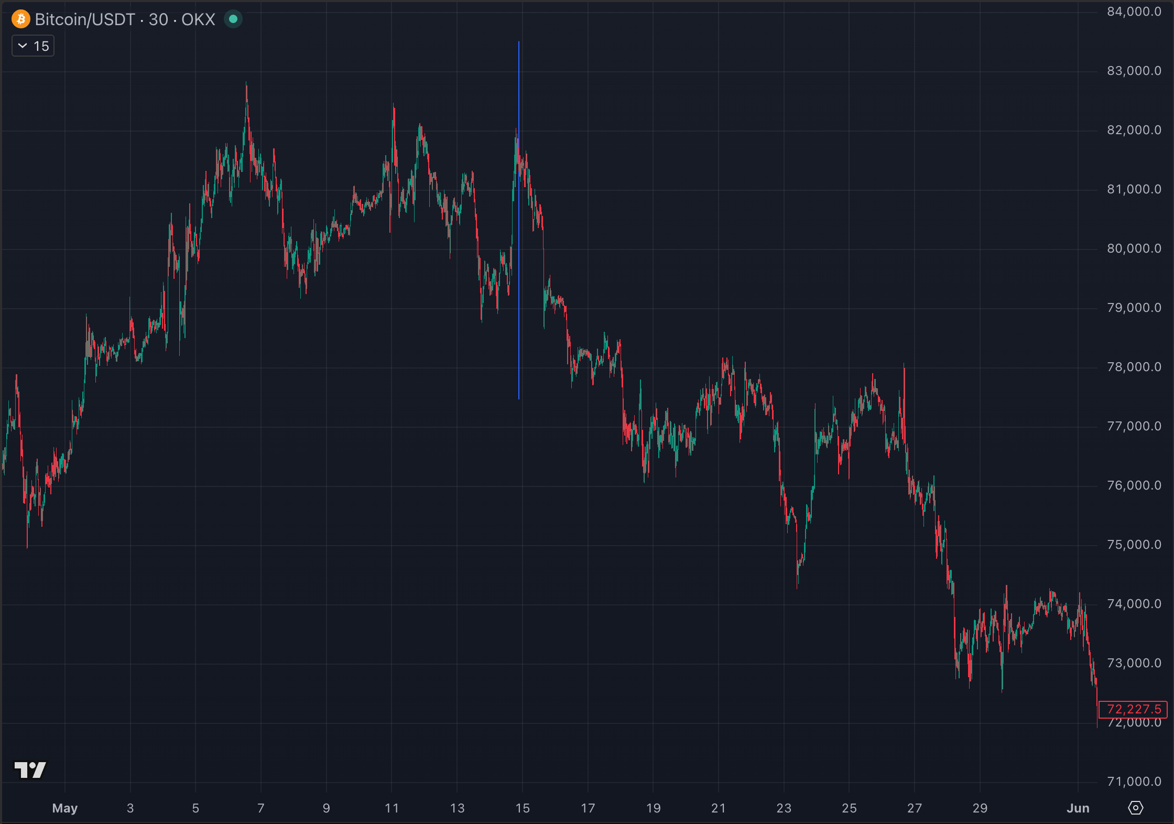Click date 29 on the time axis
This screenshot has height=824, width=1174.
click(x=980, y=808)
